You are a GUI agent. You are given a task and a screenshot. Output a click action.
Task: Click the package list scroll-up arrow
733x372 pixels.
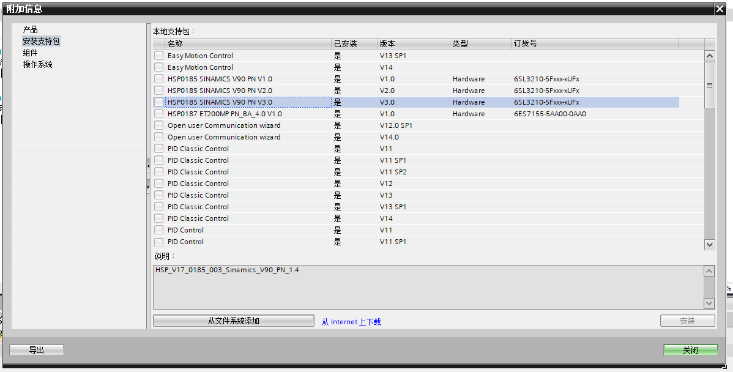pyautogui.click(x=710, y=56)
